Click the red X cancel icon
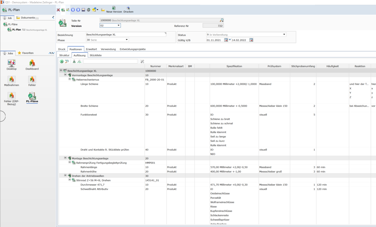The width and height of the screenshot is (376, 227). [x=58, y=10]
